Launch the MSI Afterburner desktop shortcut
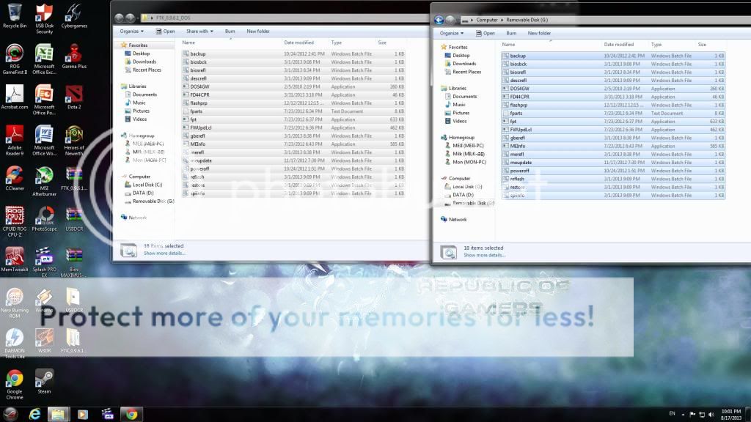The image size is (751, 422). (x=44, y=176)
